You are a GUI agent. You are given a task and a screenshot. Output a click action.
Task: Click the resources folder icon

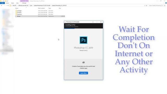pos(16,14)
